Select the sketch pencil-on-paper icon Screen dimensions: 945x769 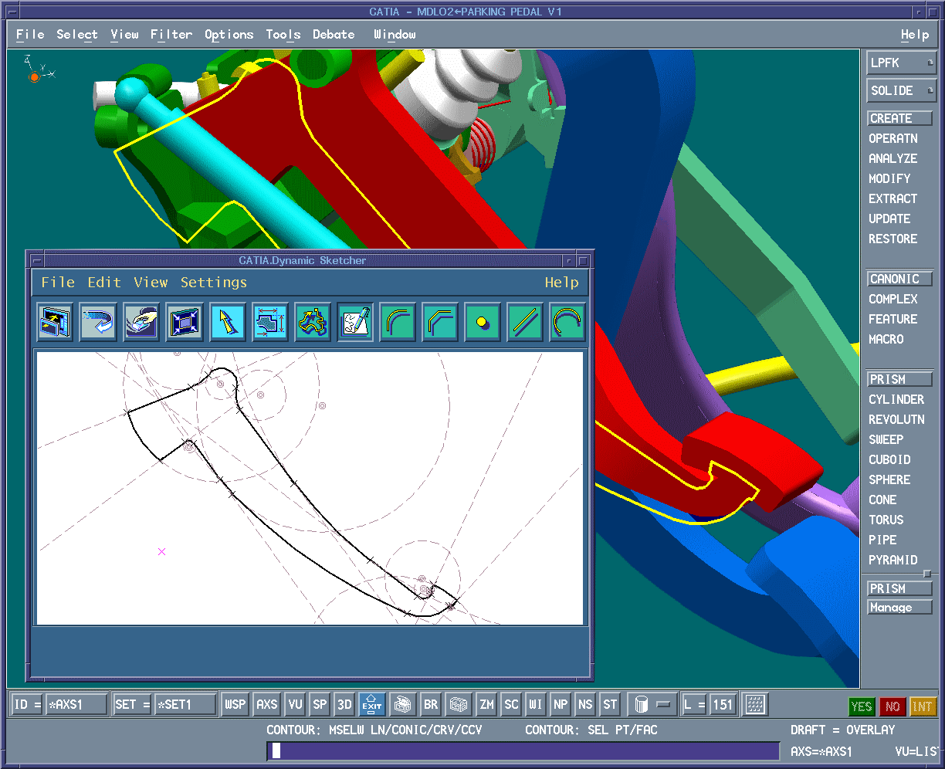(x=355, y=322)
